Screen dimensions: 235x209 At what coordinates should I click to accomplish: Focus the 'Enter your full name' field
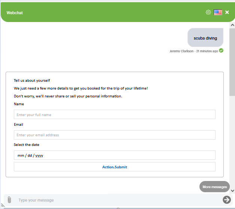tap(115, 115)
